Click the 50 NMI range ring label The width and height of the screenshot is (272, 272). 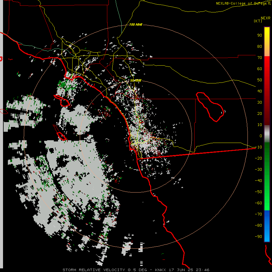[x=136, y=80]
